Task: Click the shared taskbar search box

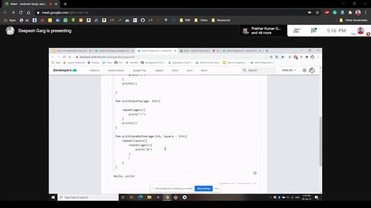Action: click(x=88, y=198)
